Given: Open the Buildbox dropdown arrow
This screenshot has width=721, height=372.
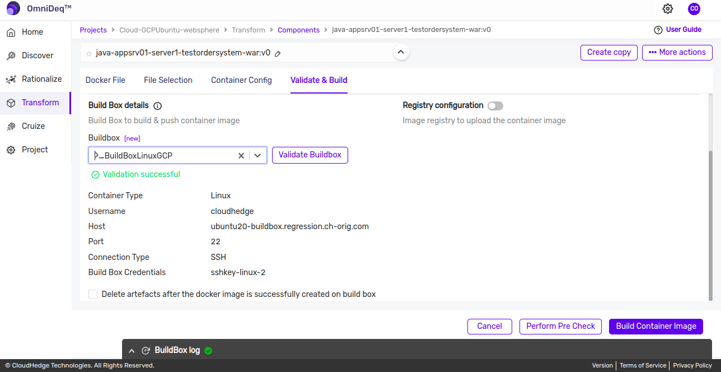Looking at the screenshot, I should coord(257,156).
